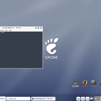This screenshot has height=101, width=101.
Task: Open the cut-off Terminal menu in the Terminal window
Action: (2, 30)
